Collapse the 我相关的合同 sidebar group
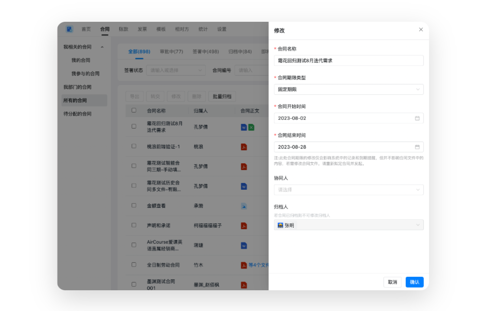Viewport: 485px width, 311px height. (x=102, y=47)
